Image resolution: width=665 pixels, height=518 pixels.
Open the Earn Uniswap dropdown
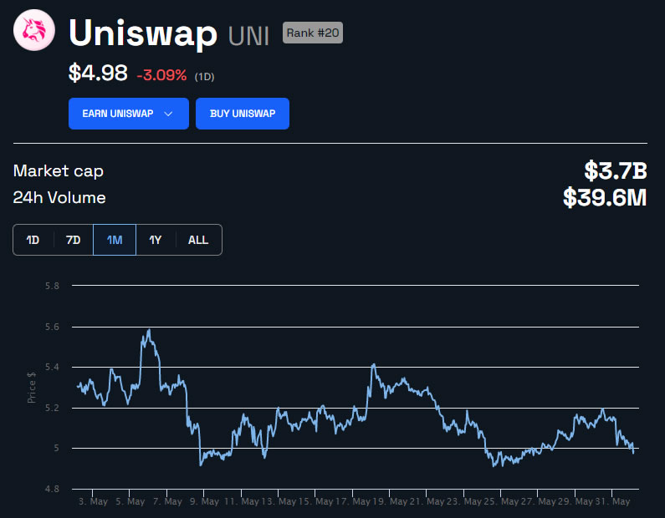coord(128,114)
